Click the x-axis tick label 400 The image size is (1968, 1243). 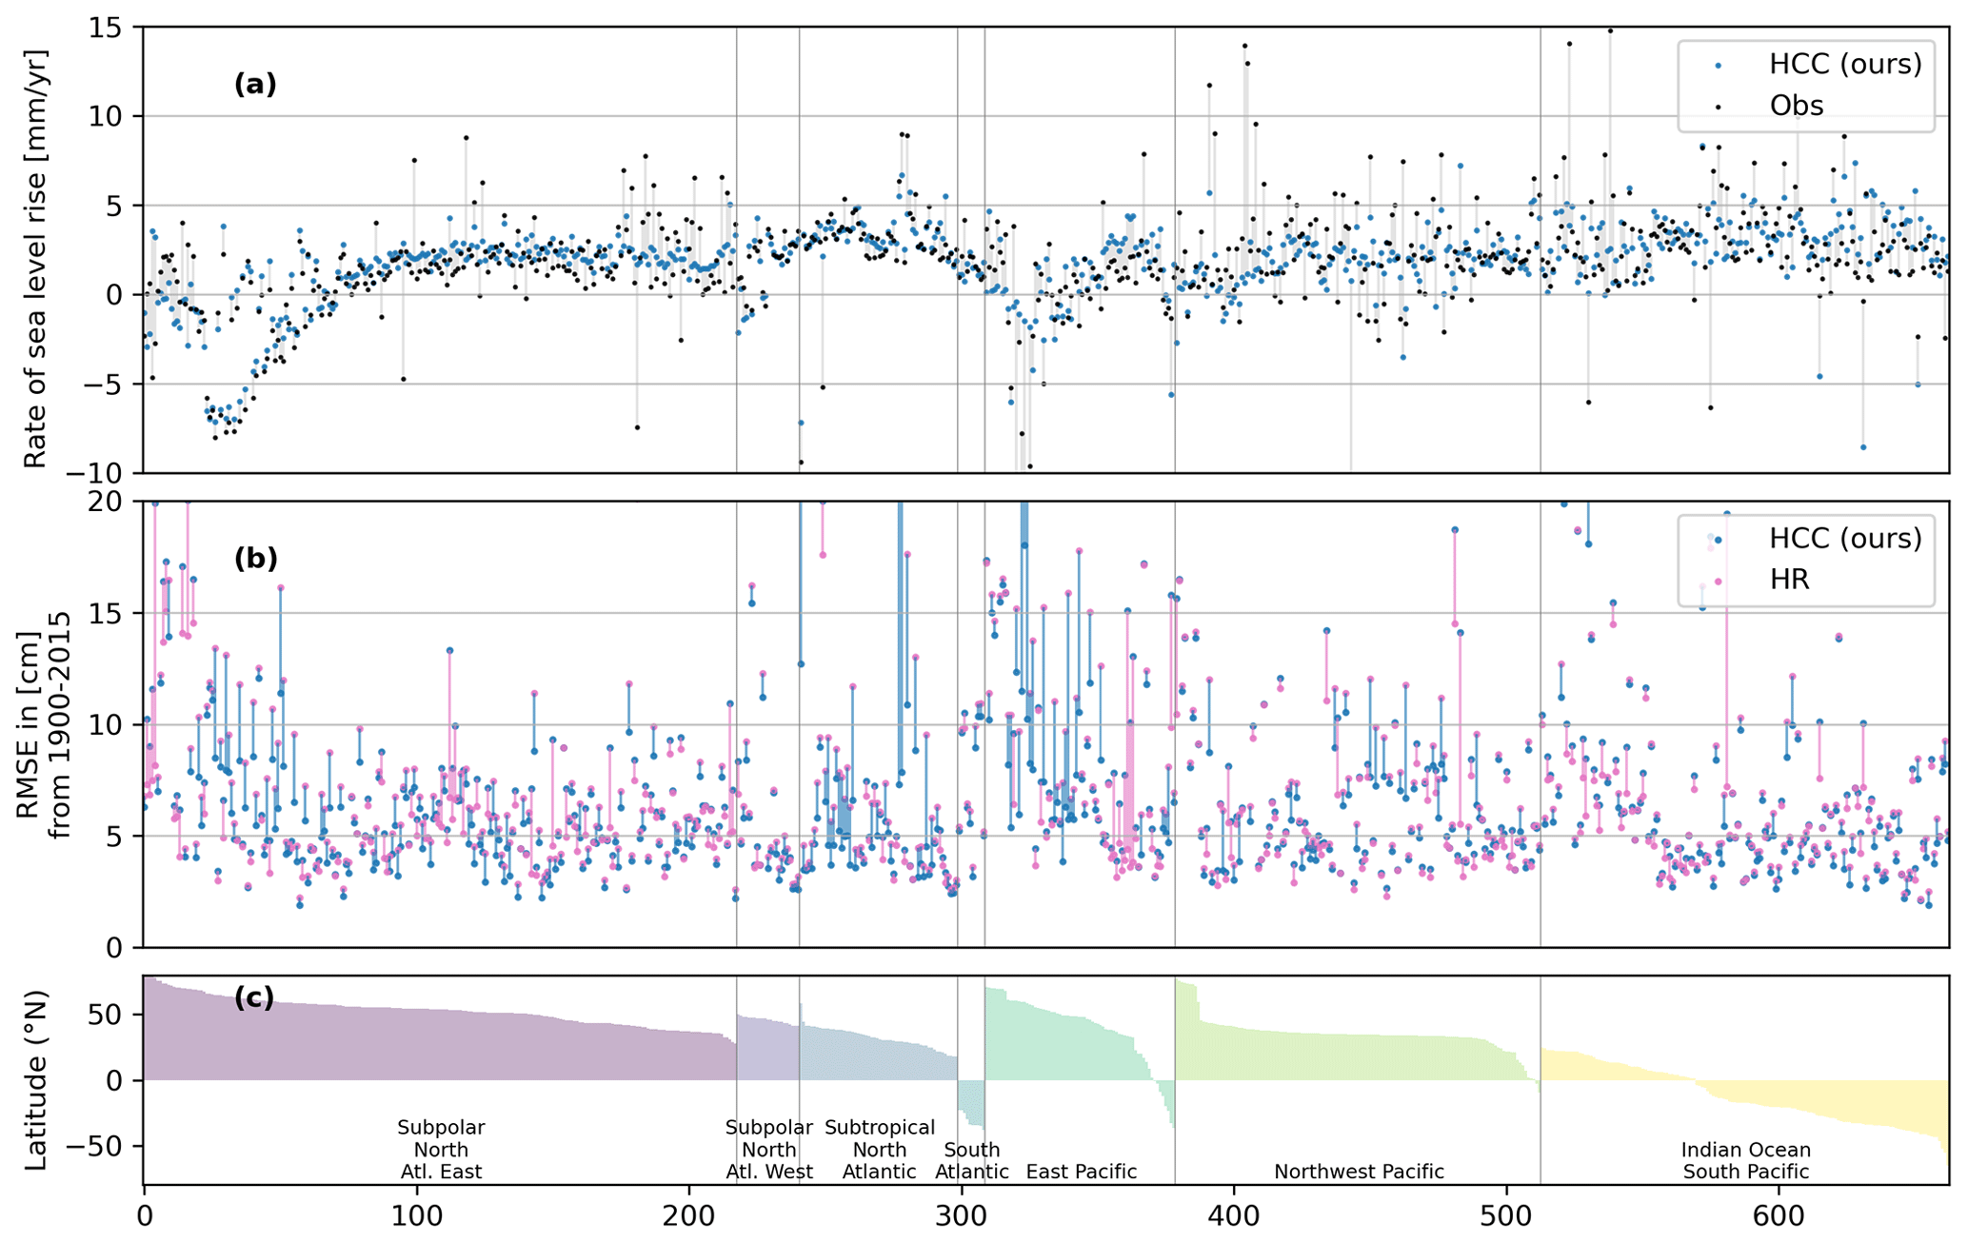[x=1234, y=1217]
